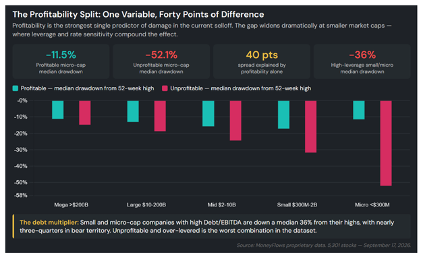Click the Micro cap pink unprofitable bar

386,143
